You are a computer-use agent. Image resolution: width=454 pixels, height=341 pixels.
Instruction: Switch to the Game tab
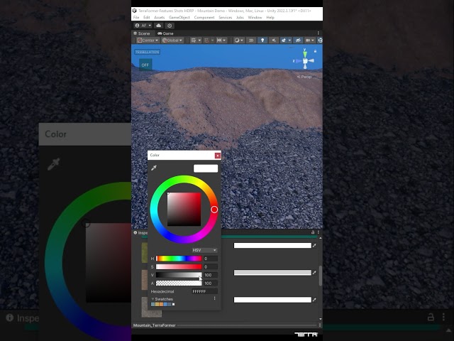click(165, 33)
